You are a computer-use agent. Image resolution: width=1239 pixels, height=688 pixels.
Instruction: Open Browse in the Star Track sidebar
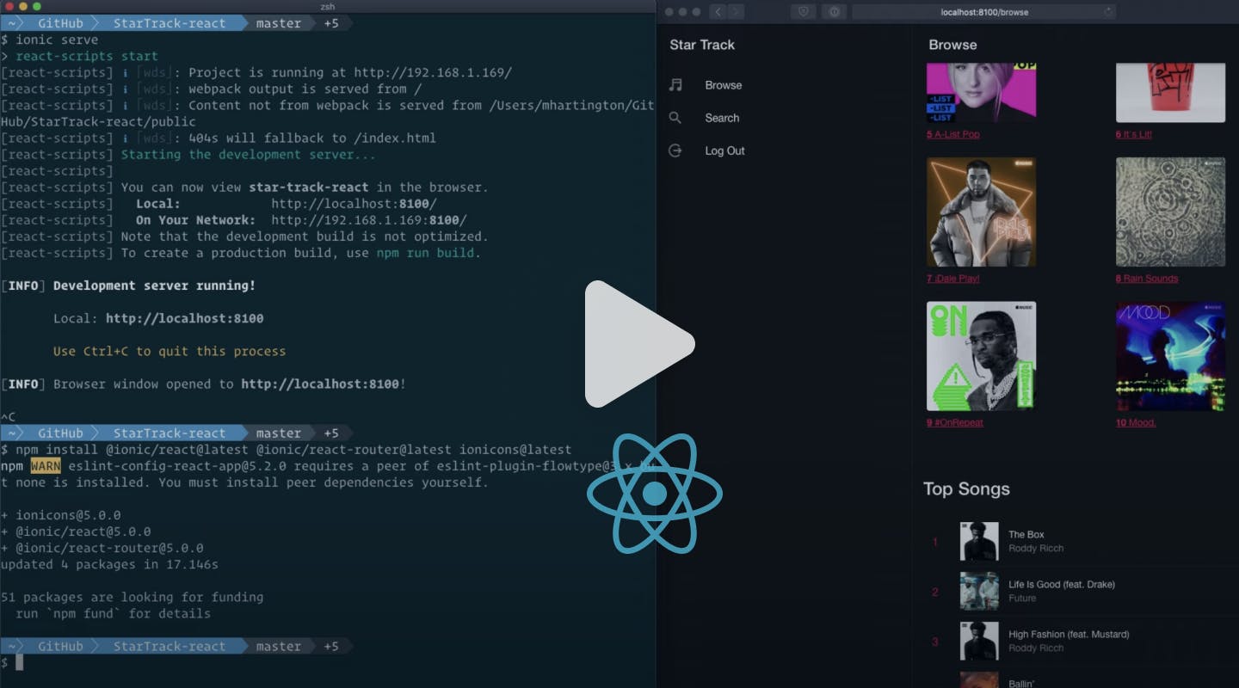(724, 85)
